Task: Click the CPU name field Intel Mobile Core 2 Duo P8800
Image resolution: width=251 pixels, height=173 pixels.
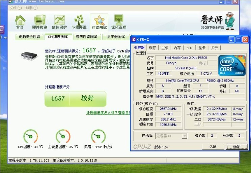Action: point(186,58)
